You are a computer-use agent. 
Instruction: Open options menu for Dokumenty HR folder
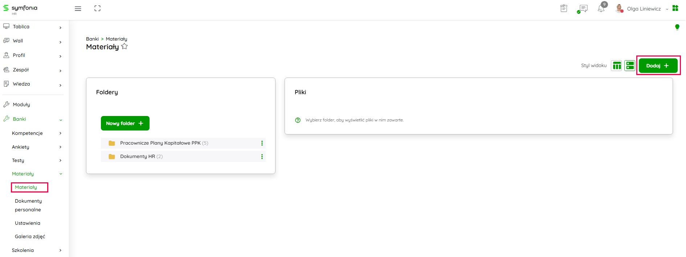click(x=262, y=157)
